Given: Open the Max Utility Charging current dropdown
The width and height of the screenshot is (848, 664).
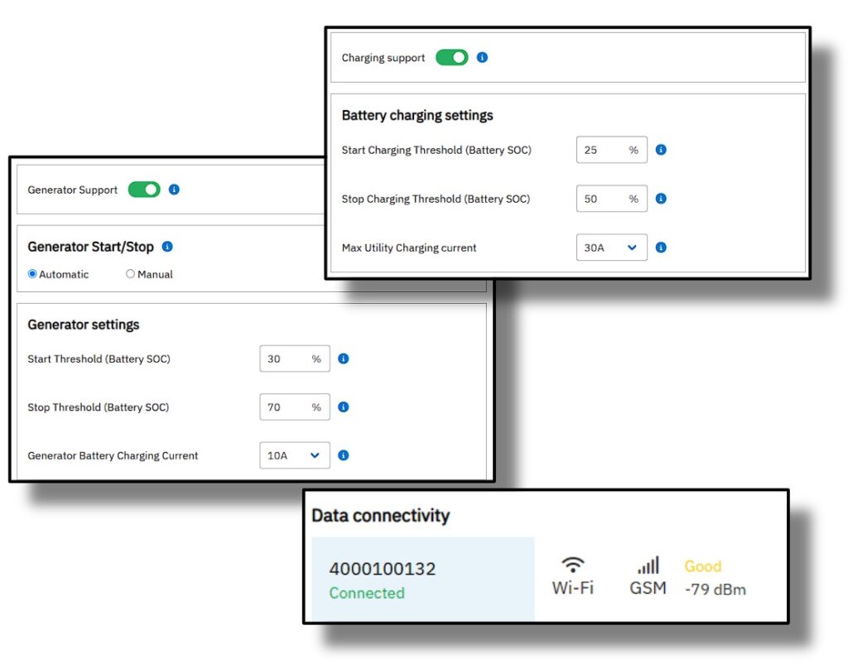Looking at the screenshot, I should pyautogui.click(x=611, y=248).
